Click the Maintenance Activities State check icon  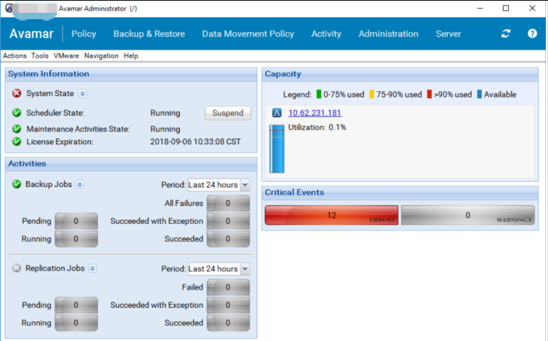pyautogui.click(x=16, y=129)
